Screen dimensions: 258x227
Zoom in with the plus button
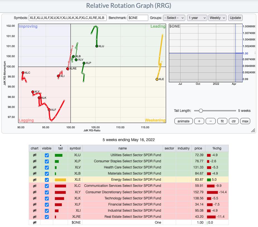click(x=199, y=121)
